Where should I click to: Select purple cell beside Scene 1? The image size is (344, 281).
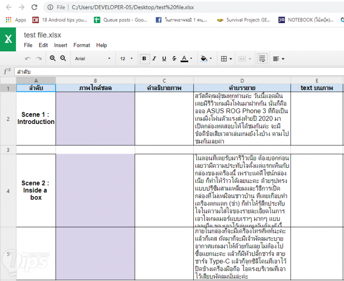95,118
